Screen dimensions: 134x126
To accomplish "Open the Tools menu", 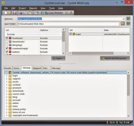I will click(x=52, y=8).
